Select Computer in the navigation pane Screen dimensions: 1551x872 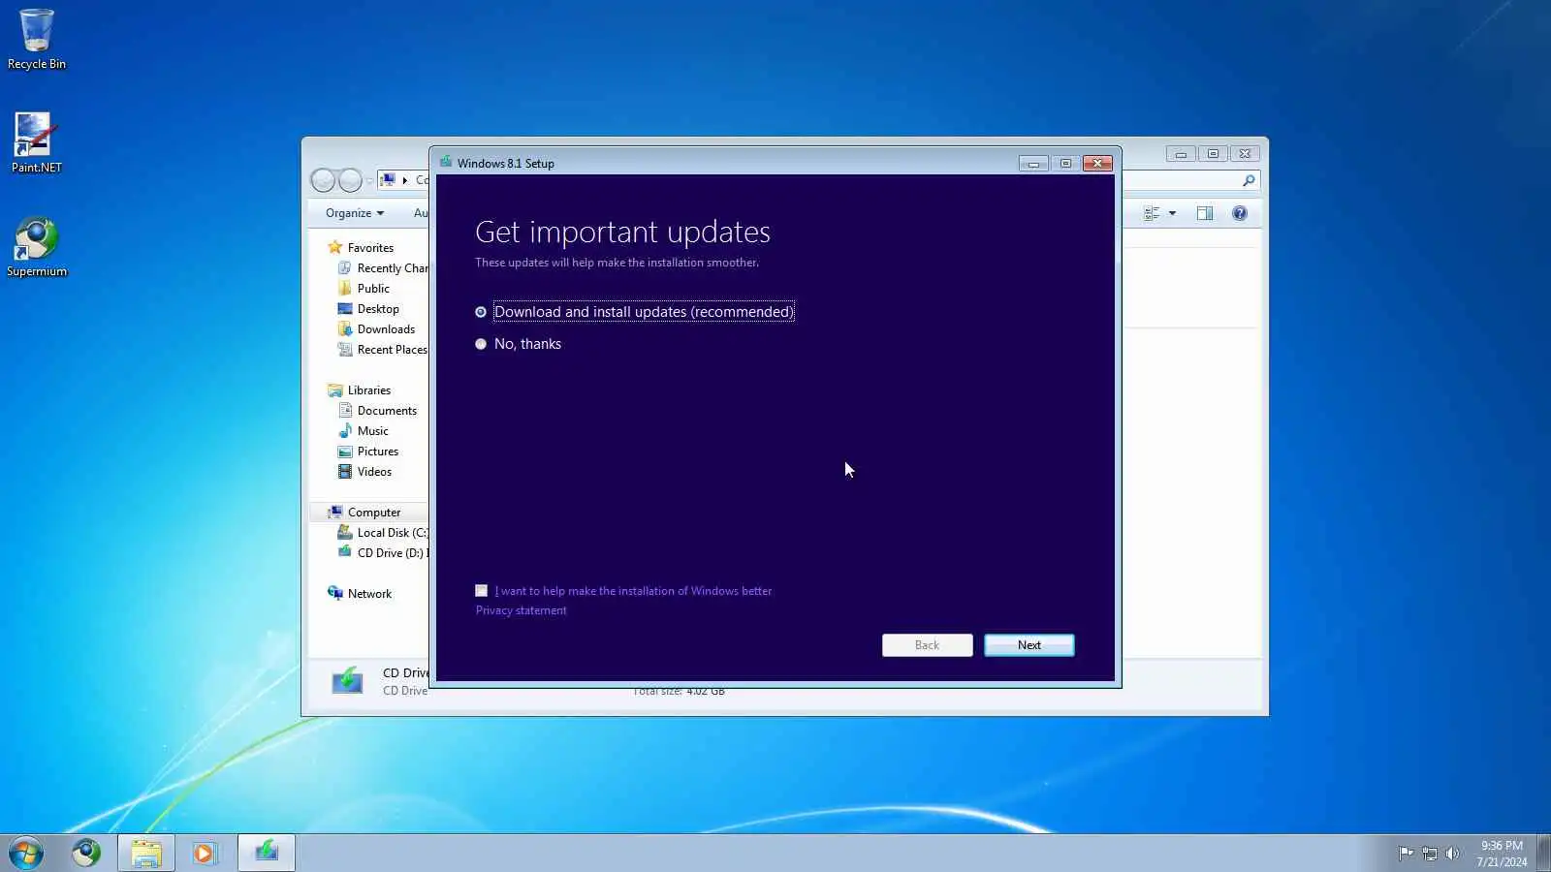click(x=374, y=513)
